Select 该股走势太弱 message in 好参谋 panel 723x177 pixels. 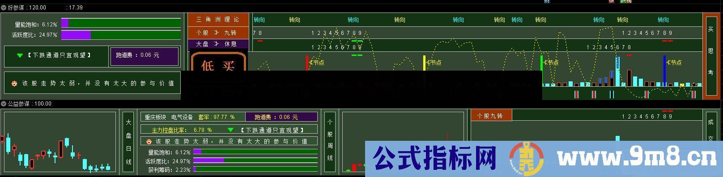[98, 83]
